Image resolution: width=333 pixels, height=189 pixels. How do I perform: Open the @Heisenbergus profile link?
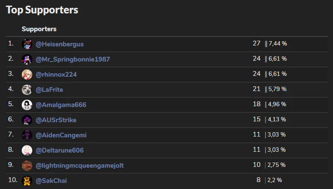click(x=60, y=44)
